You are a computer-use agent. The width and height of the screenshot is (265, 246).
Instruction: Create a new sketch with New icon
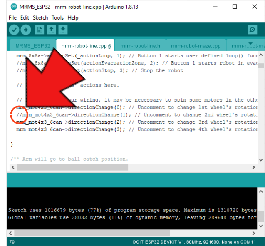(x=40, y=30)
